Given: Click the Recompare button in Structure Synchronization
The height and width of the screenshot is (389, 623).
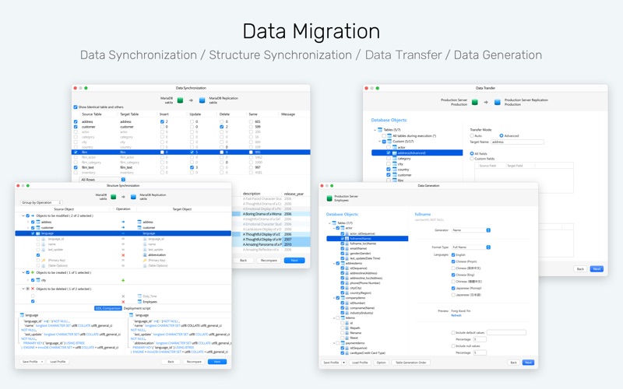Looking at the screenshot, I should (x=194, y=362).
